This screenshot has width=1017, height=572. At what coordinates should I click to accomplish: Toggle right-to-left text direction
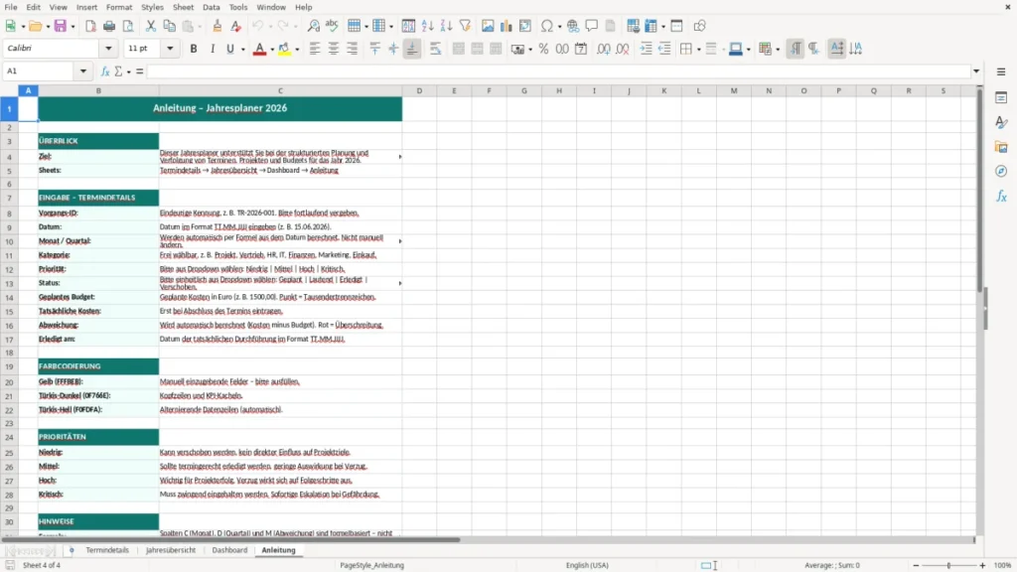click(814, 49)
